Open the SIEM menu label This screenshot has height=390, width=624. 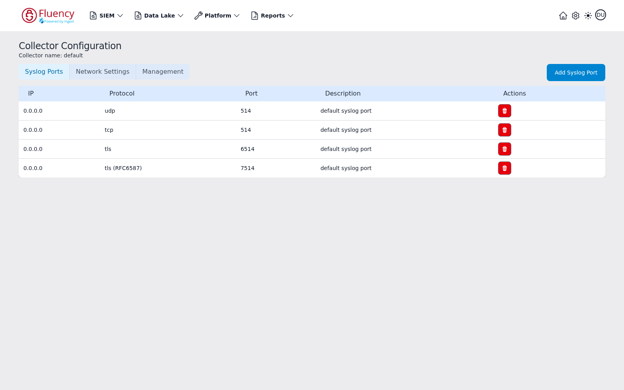tap(107, 16)
